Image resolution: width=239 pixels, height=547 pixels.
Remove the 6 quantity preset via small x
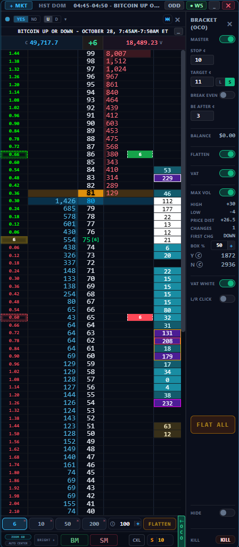click(x=24, y=520)
